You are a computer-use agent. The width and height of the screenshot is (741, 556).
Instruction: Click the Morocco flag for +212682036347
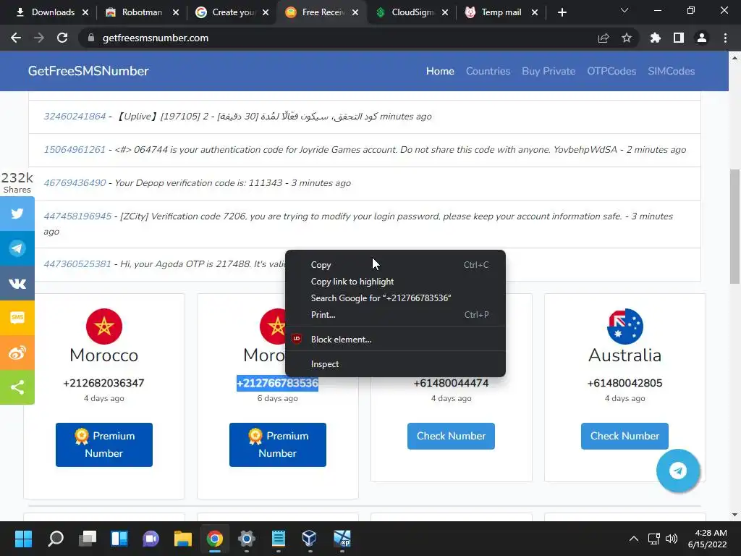[104, 327]
